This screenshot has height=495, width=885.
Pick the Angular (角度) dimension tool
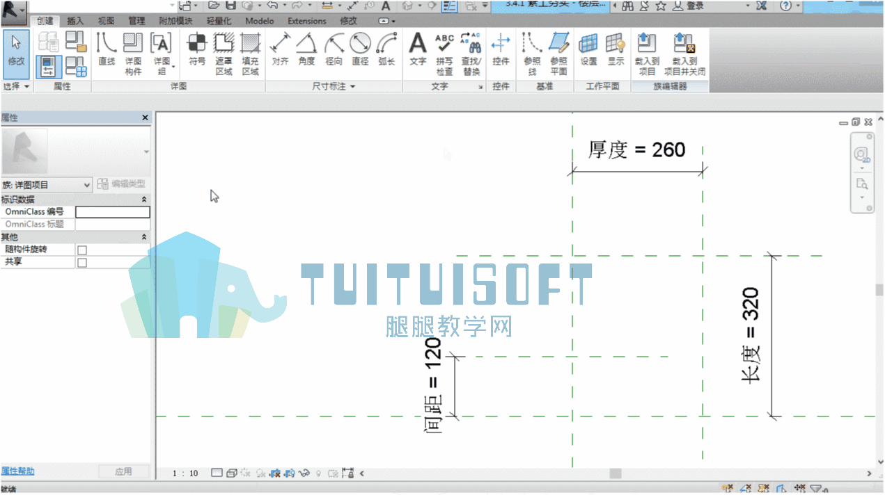point(306,49)
